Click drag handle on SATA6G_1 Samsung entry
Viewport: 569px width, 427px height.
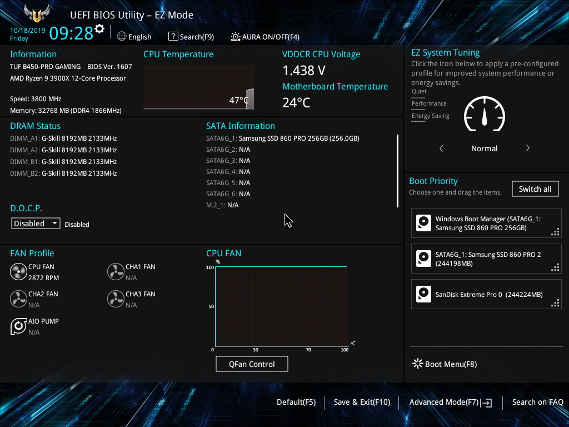click(555, 267)
